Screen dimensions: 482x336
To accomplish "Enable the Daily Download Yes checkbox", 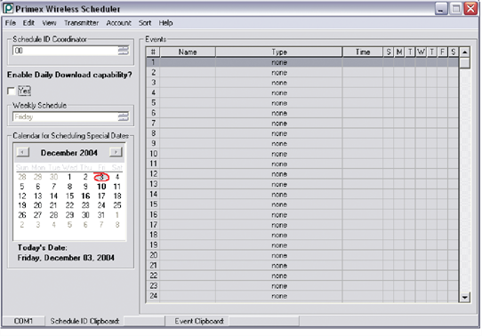I will click(x=11, y=91).
